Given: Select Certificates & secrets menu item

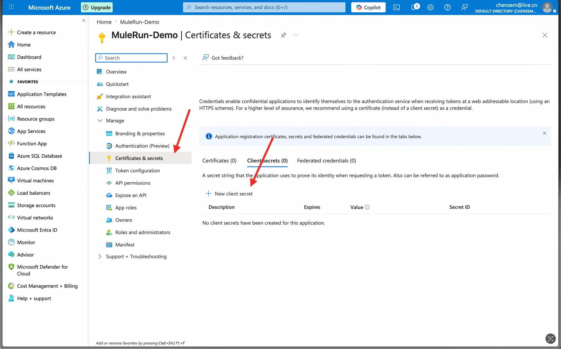Looking at the screenshot, I should tap(141, 158).
